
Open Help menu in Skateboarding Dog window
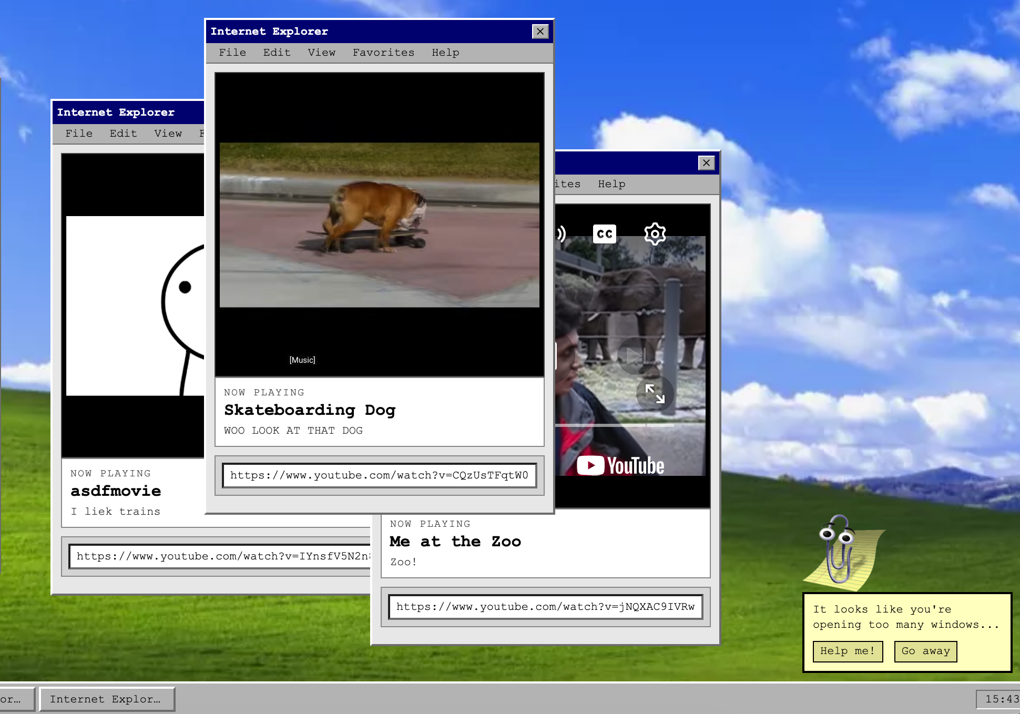(446, 53)
